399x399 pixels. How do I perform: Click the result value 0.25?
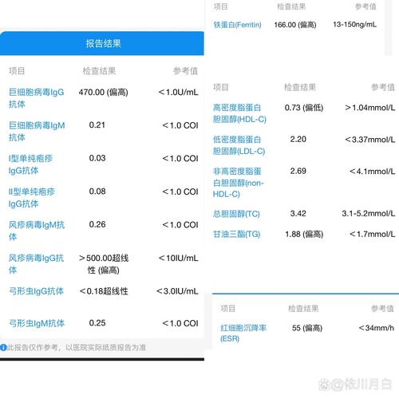click(x=97, y=323)
